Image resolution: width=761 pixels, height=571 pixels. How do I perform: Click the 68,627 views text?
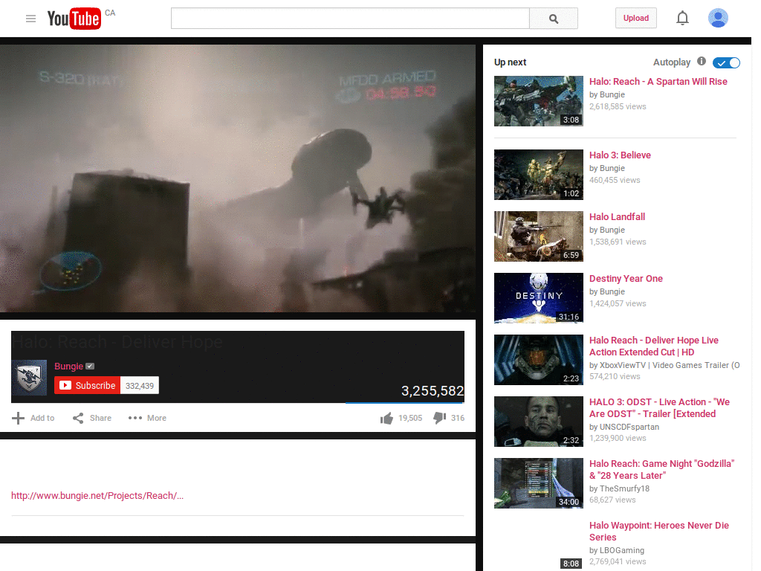coord(612,500)
